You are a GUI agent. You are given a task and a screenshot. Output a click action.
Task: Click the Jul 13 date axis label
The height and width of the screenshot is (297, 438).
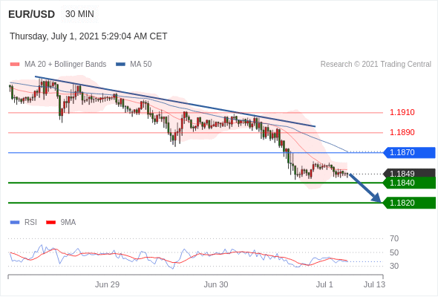374,284
